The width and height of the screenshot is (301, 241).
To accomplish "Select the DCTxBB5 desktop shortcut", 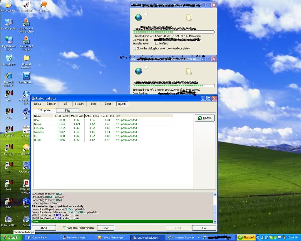I will point(9,132).
